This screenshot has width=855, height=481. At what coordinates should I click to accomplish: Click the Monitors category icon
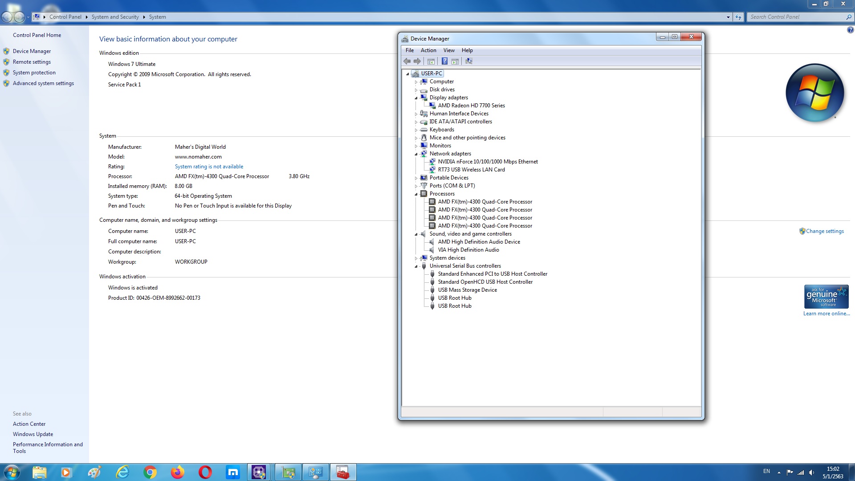(424, 146)
